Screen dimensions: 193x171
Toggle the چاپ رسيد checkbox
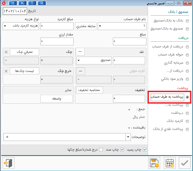145,150
